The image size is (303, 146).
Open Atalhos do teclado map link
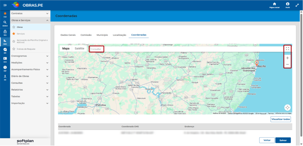tap(219, 113)
